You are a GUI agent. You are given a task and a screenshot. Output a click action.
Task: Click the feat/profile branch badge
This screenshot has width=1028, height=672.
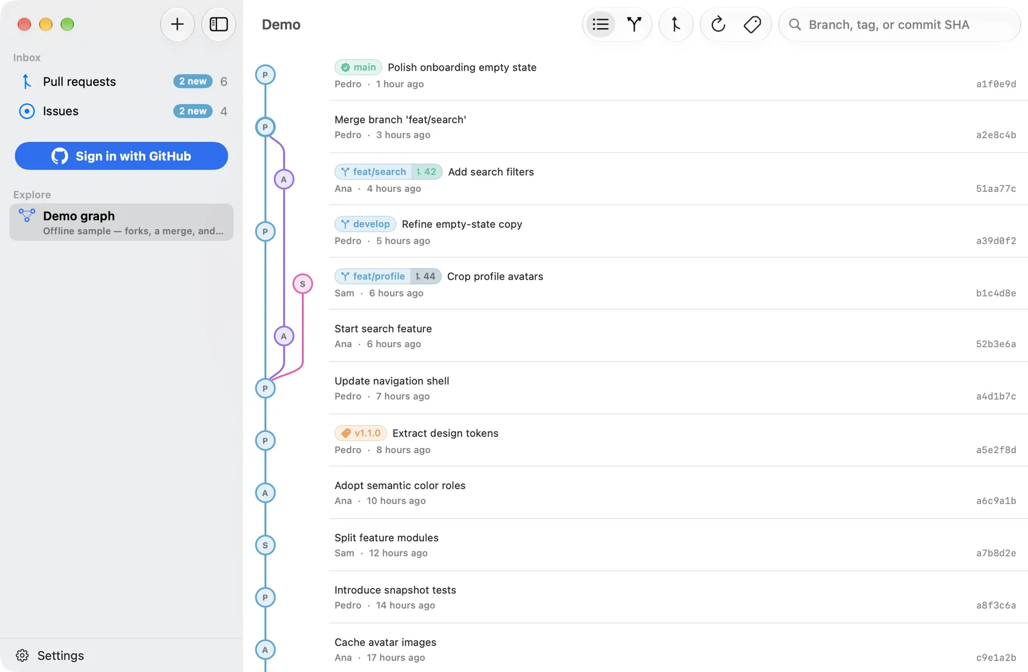click(373, 277)
